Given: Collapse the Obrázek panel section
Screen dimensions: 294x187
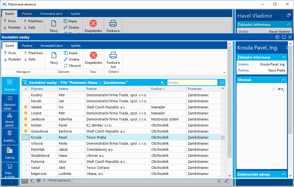Looking at the screenshot, I should (284, 80).
